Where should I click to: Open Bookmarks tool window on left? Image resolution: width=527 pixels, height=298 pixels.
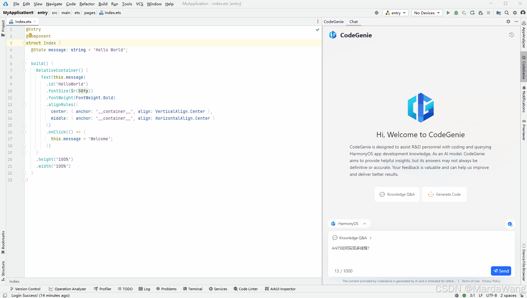point(3,242)
